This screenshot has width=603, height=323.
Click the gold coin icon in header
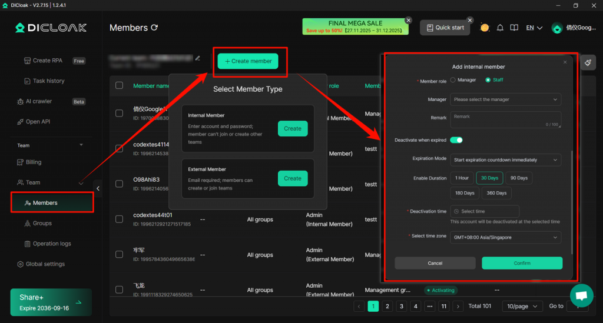(485, 28)
